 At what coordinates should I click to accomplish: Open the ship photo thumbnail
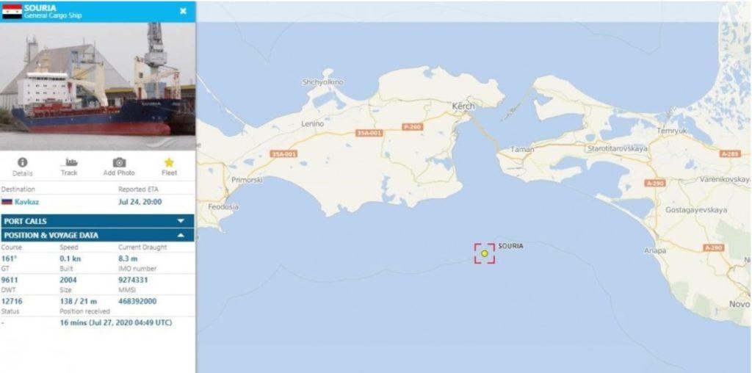[98, 87]
